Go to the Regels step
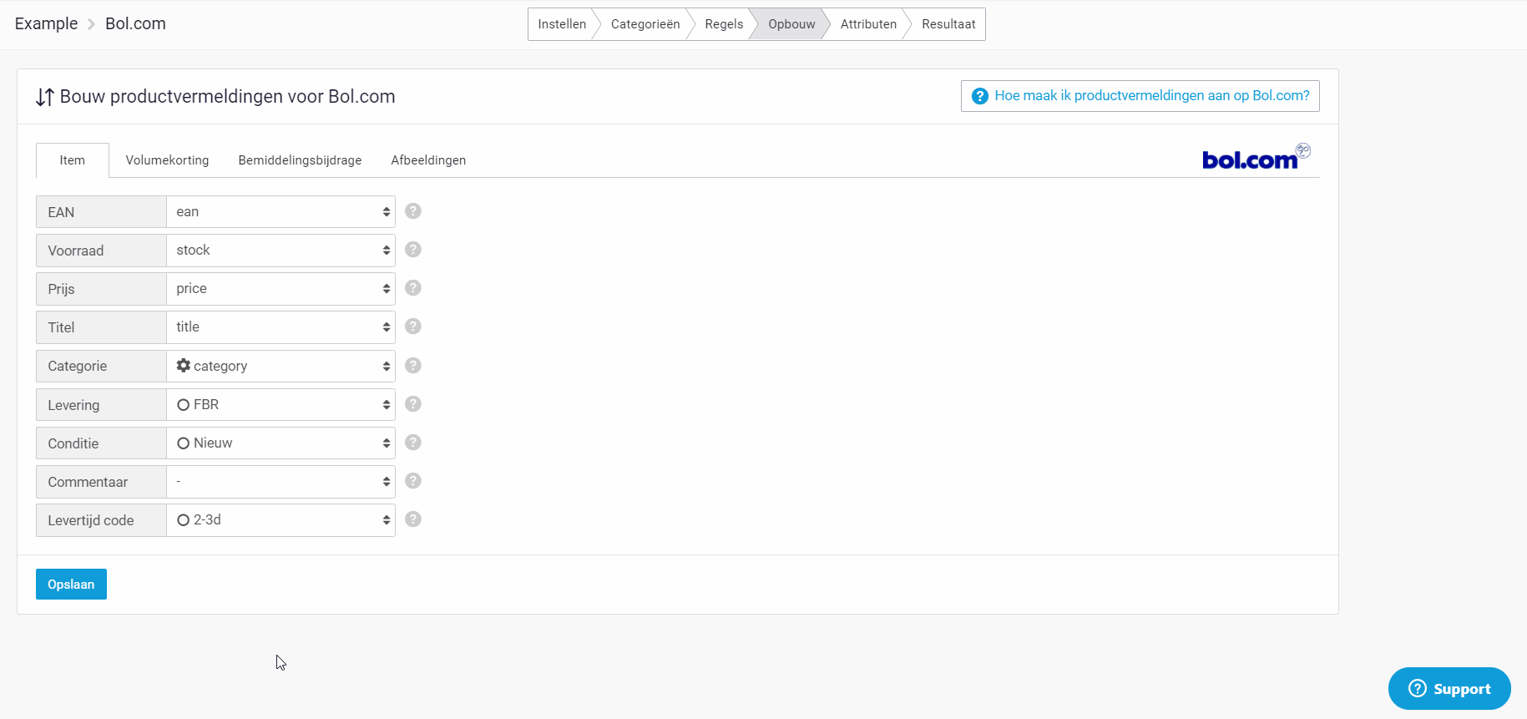 [724, 24]
